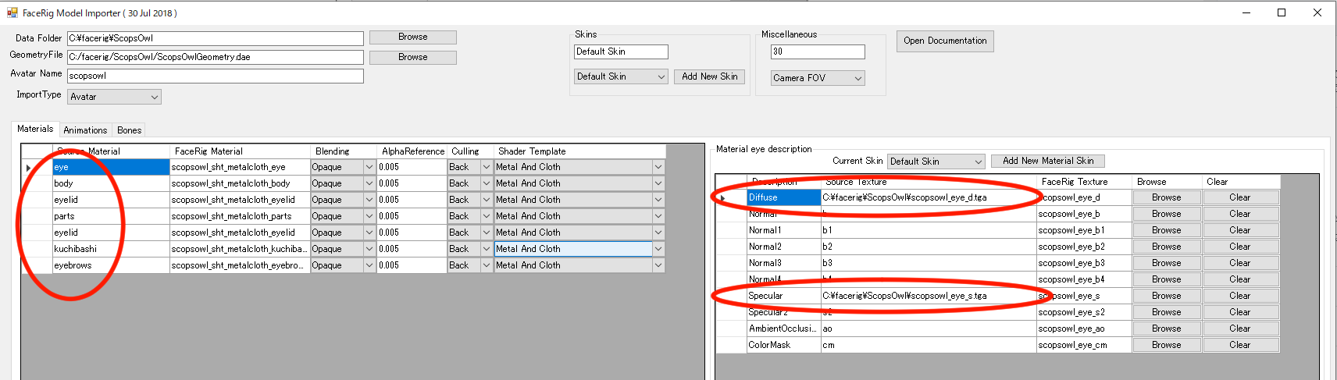This screenshot has height=380, width=1337.
Task: Switch to the Bones tab
Action: click(129, 130)
